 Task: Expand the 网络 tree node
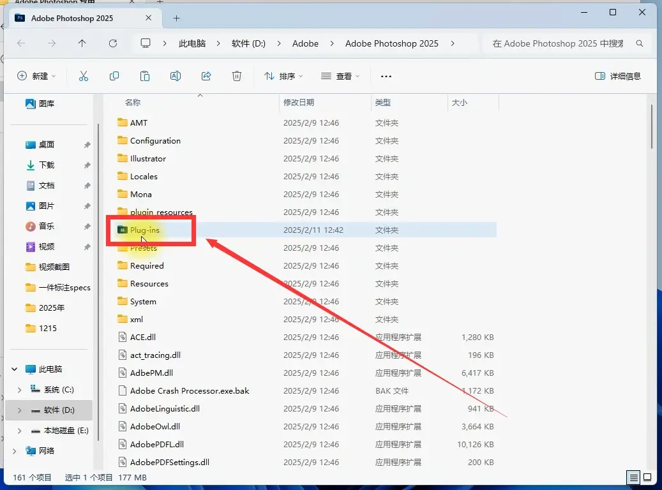tap(15, 451)
